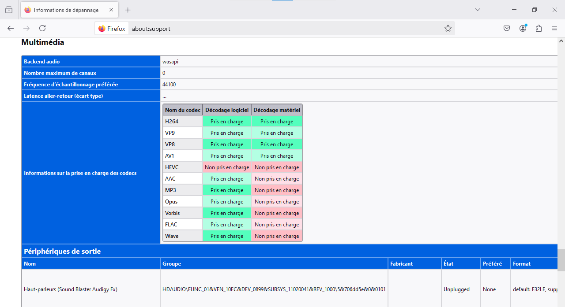
Task: Click the scrollbar up arrow
Action: (x=561, y=41)
